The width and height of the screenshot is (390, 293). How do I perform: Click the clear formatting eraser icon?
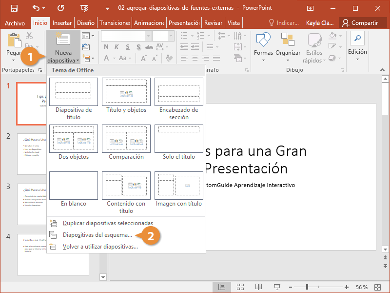tap(169, 58)
